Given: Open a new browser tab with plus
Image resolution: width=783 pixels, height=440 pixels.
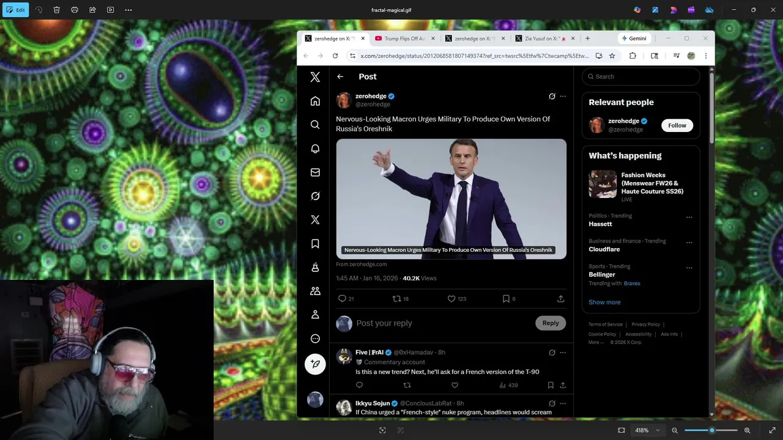Looking at the screenshot, I should point(587,38).
